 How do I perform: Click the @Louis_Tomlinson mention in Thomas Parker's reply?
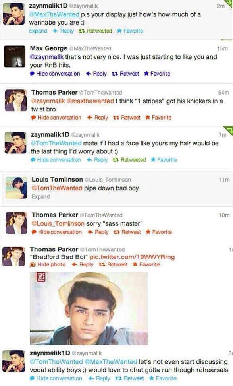click(x=58, y=223)
